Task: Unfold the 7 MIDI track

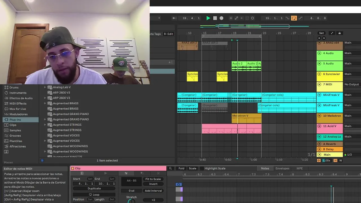Action: (319, 84)
